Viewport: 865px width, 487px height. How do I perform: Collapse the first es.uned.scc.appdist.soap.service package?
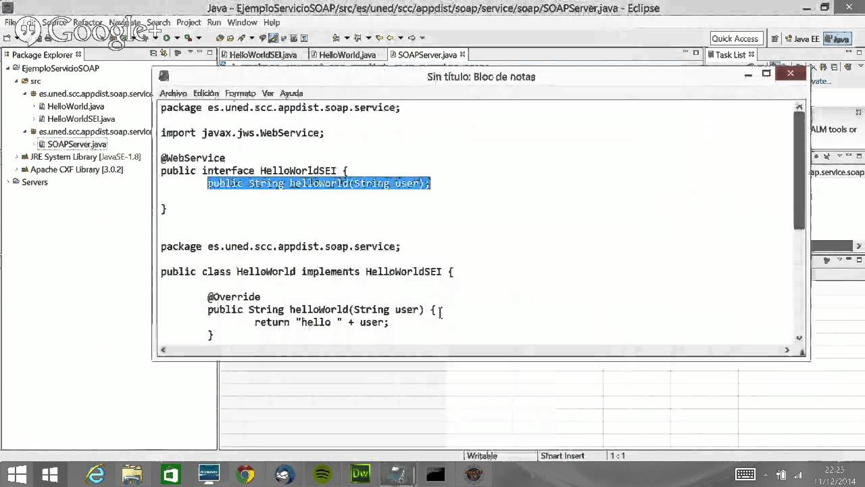(26, 93)
